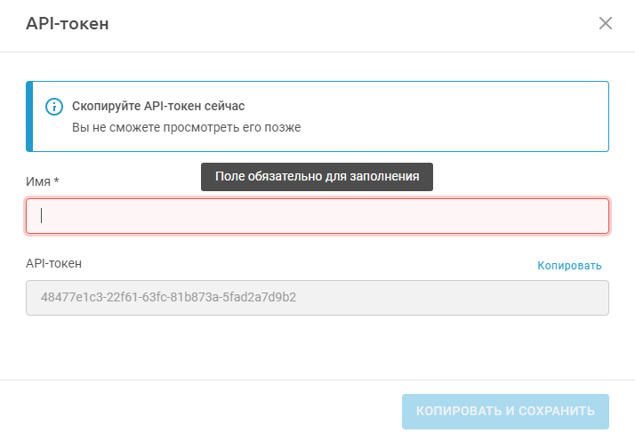Click the Копировать link
The image size is (635, 441).
569,265
